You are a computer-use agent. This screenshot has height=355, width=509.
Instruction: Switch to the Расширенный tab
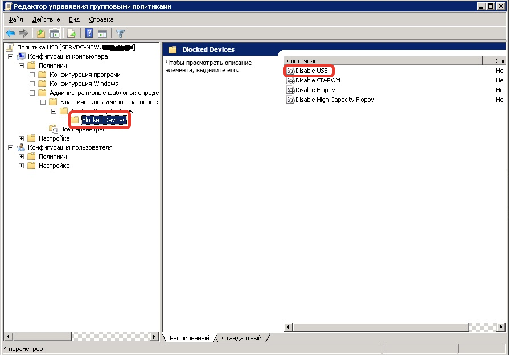(x=189, y=338)
